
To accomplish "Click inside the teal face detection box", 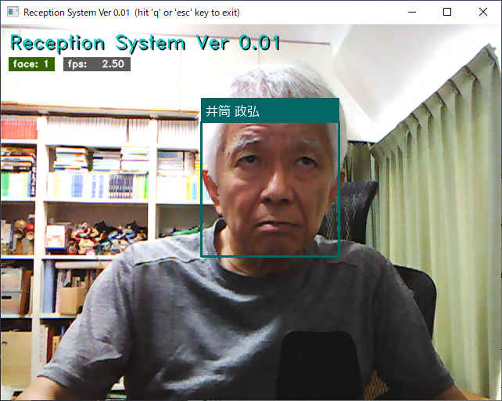I will pos(270,188).
